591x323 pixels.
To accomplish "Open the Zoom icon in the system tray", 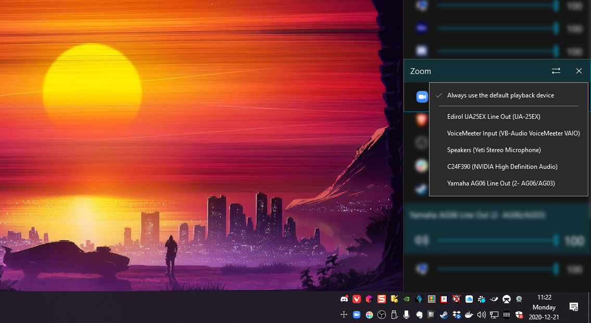I will [357, 314].
